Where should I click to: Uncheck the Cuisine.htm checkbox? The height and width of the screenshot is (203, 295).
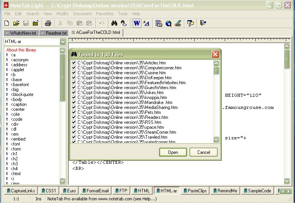(74, 73)
